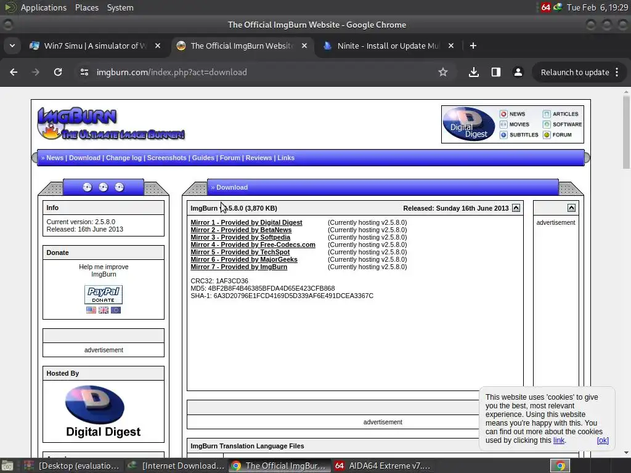Switch to Internet Download taskbar window
The image size is (631, 473).
pos(176,466)
